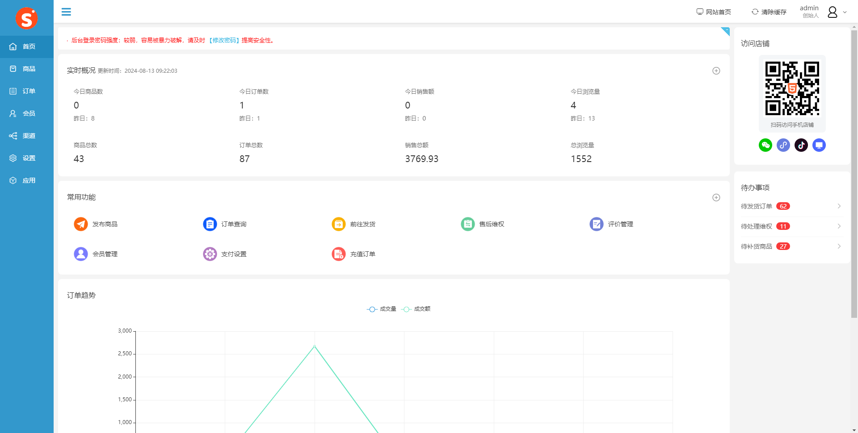Click the admin user avatar icon

coord(832,12)
